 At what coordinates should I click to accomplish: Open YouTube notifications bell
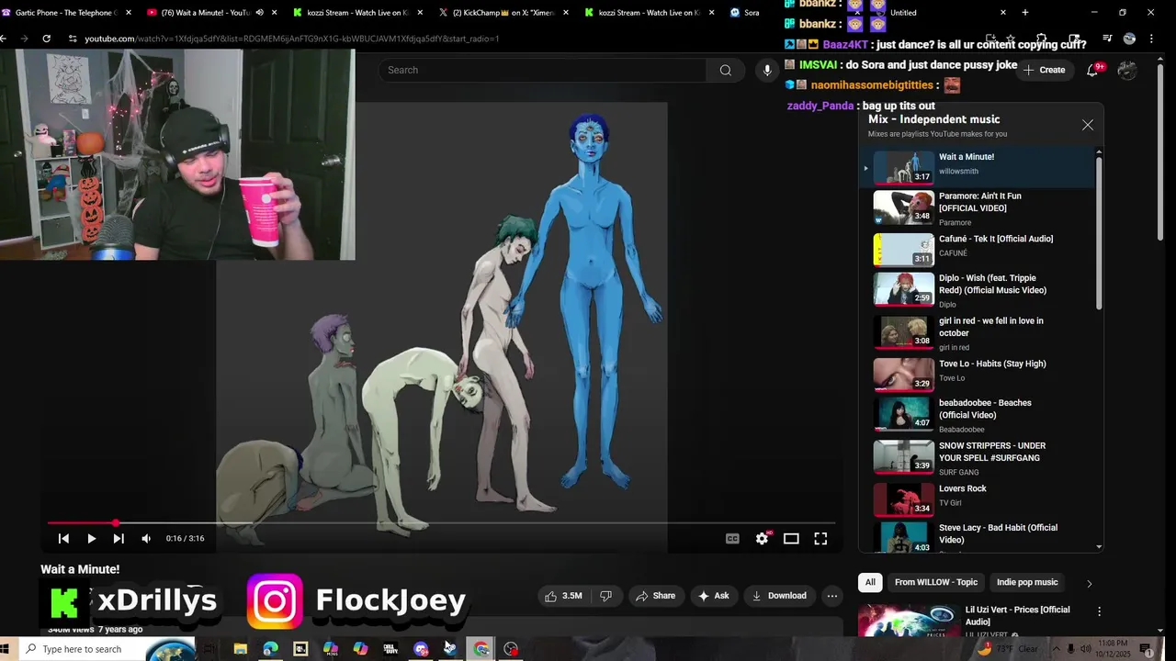point(1092,70)
